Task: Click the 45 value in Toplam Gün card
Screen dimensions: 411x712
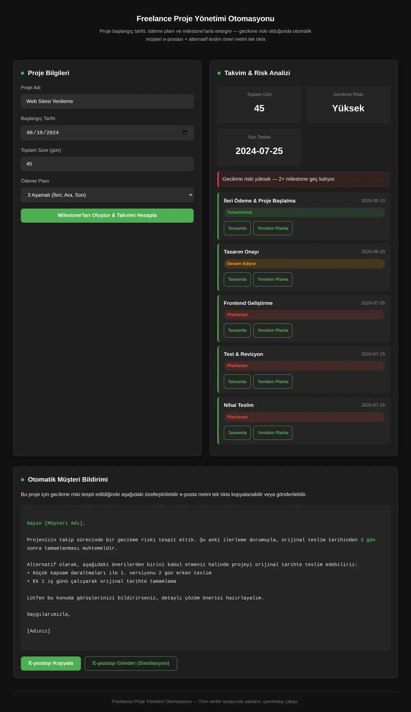Action: [x=259, y=108]
